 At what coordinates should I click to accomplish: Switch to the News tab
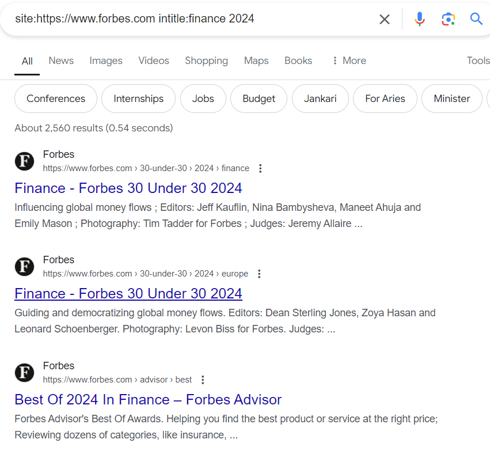click(61, 60)
